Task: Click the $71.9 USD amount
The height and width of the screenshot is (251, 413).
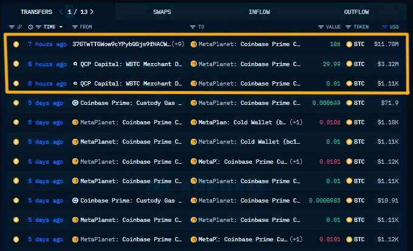Action: click(389, 103)
